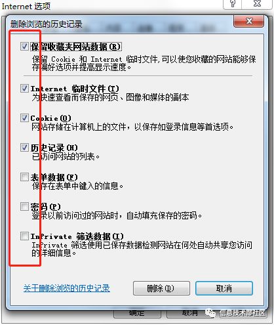The image size is (274, 325).
Task: Click 取消 next to the 删除 button
Action: 224,288
